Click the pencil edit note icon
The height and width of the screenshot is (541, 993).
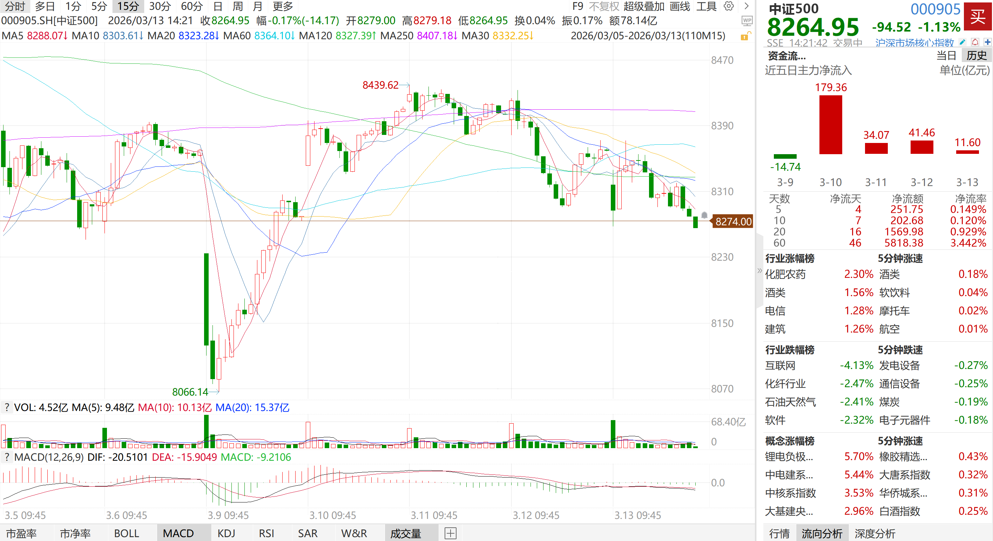(962, 42)
